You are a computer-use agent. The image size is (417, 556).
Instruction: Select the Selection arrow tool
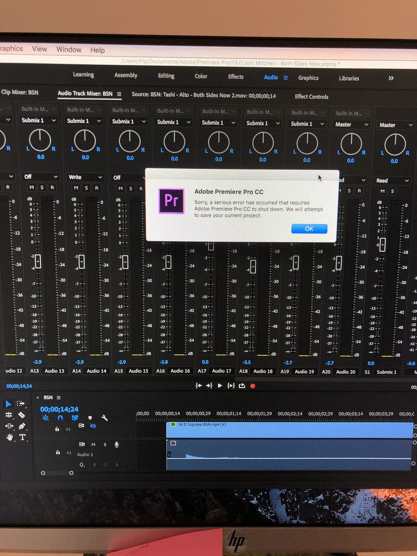click(x=9, y=404)
